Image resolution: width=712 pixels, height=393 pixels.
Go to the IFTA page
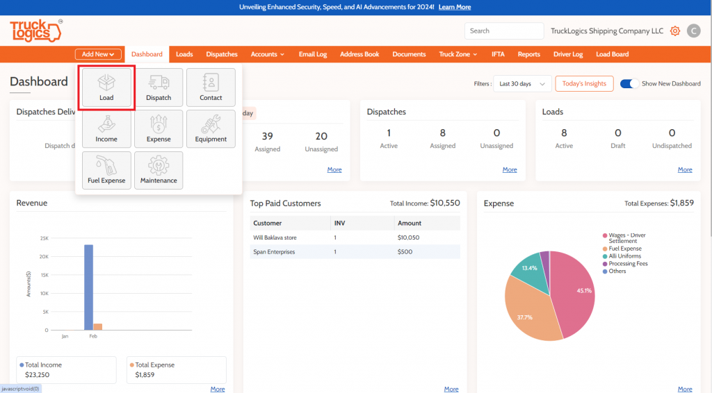coord(498,54)
